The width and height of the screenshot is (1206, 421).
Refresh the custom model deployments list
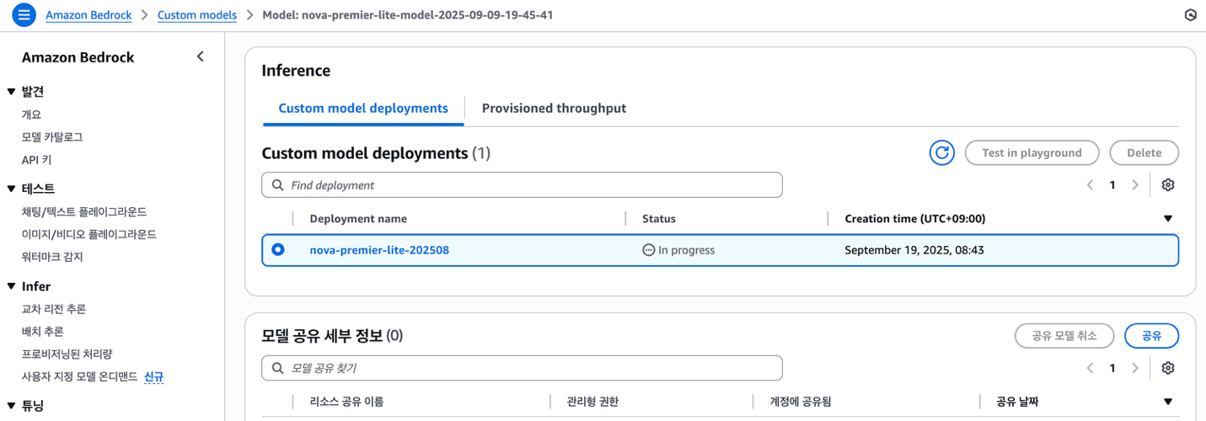tap(941, 152)
